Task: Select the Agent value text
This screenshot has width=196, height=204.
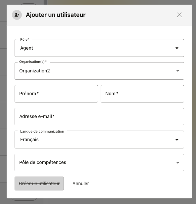Action: tap(26, 48)
